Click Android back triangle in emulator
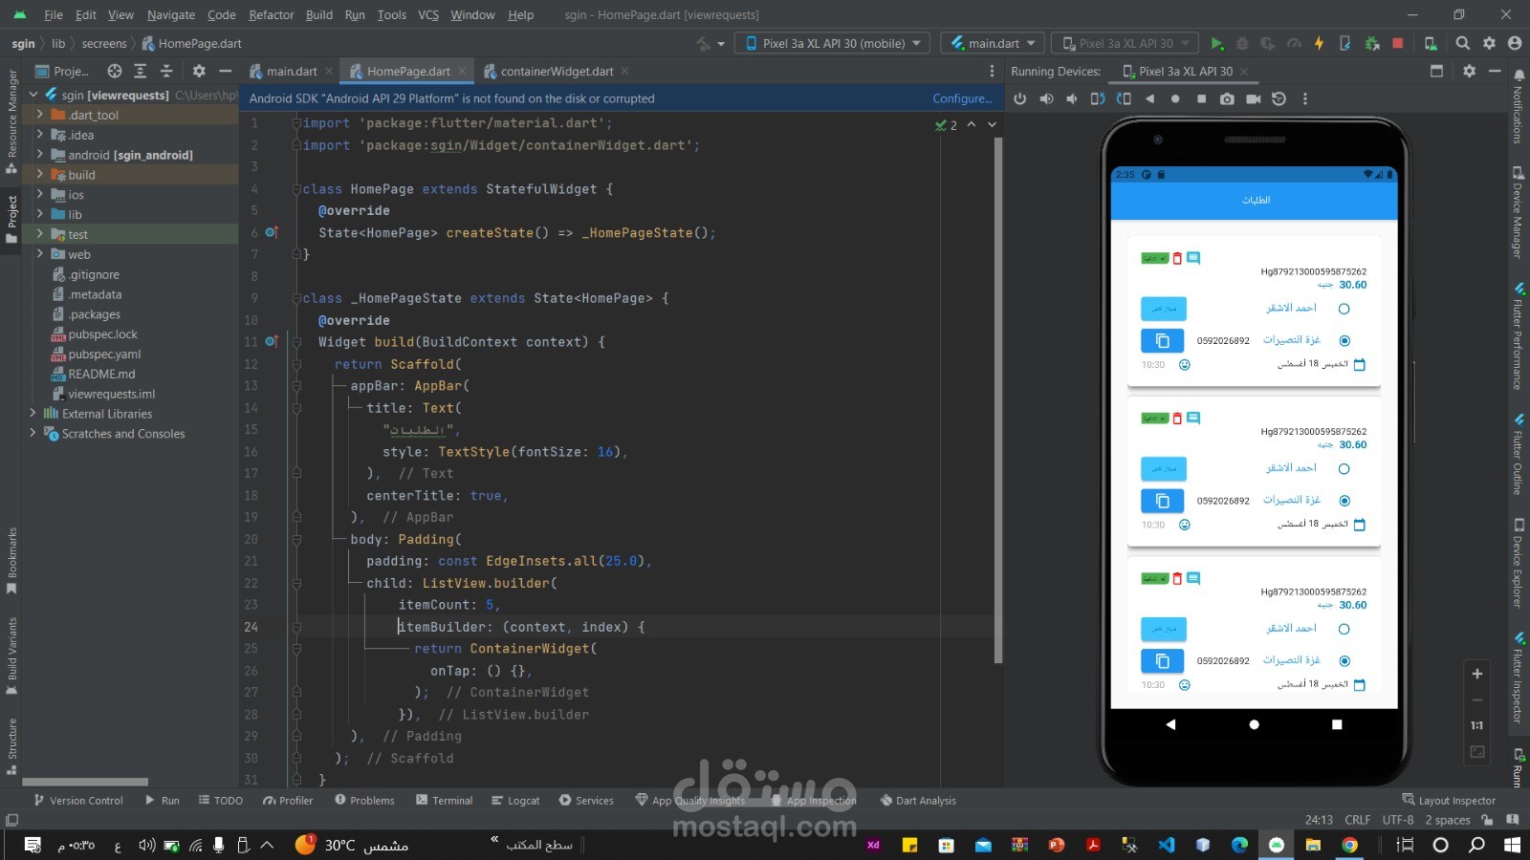Image resolution: width=1530 pixels, height=860 pixels. (1170, 724)
